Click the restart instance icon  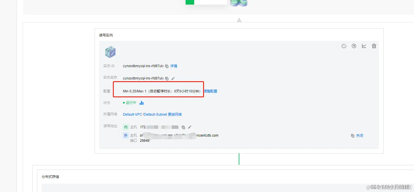[354, 46]
